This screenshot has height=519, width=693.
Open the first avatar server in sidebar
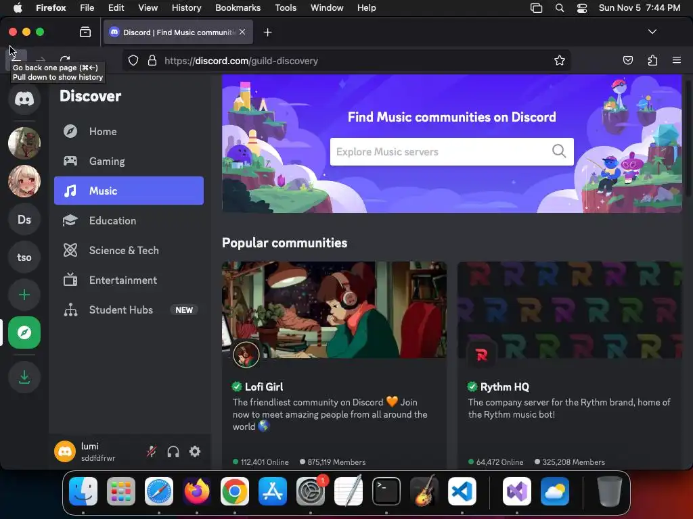coord(24,143)
